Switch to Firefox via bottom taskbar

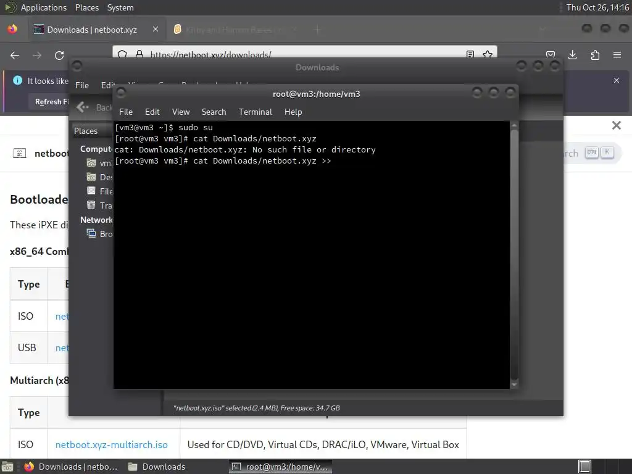[x=71, y=467]
